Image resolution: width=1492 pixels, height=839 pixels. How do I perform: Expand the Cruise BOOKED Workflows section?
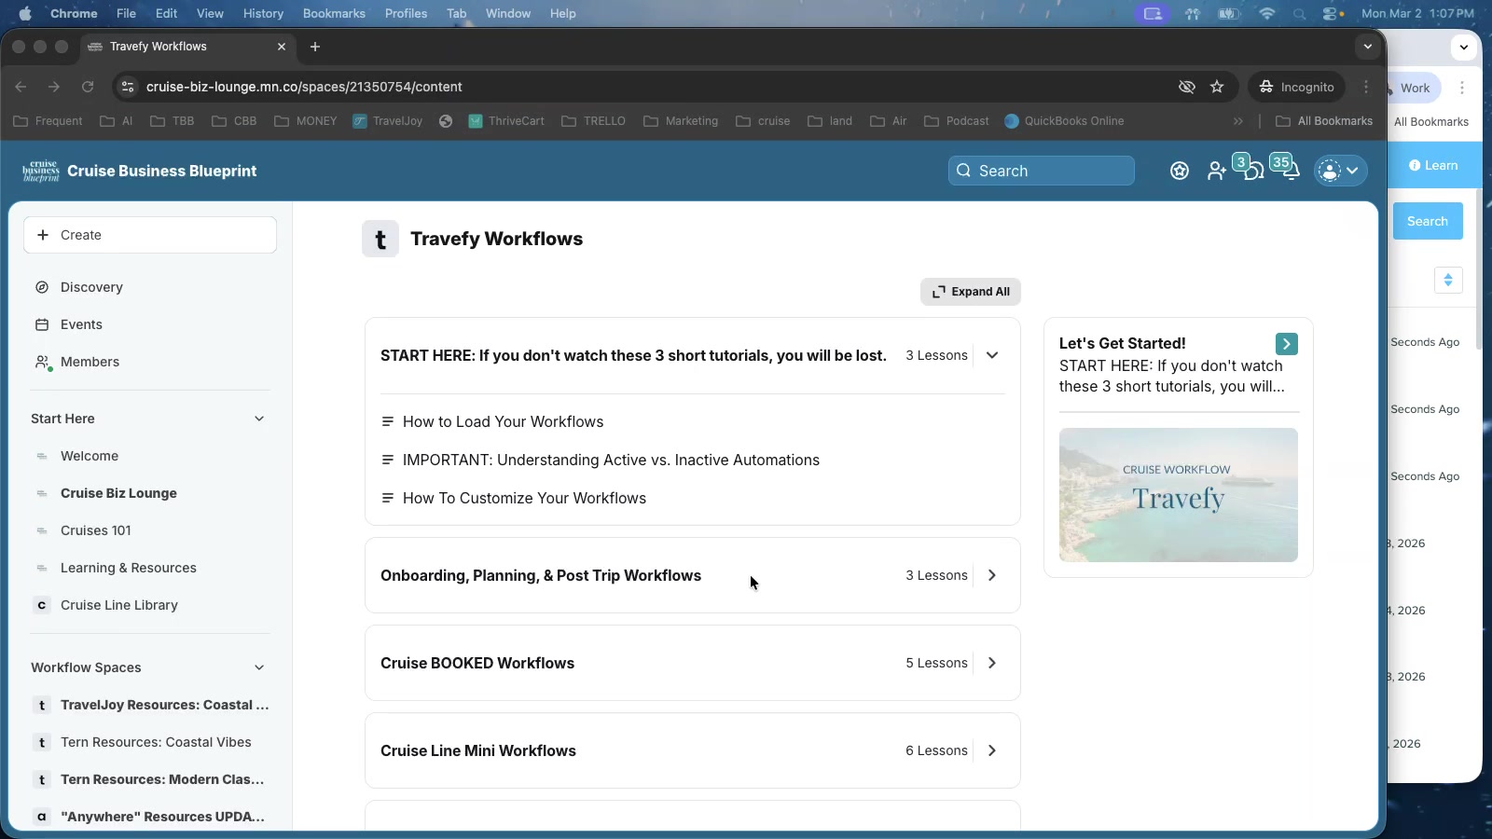coord(992,663)
